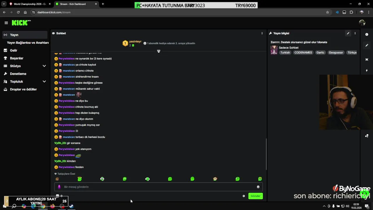Reload the page with the refresh icon
Image resolution: width=373 pixels, height=210 pixels.
point(18,12)
